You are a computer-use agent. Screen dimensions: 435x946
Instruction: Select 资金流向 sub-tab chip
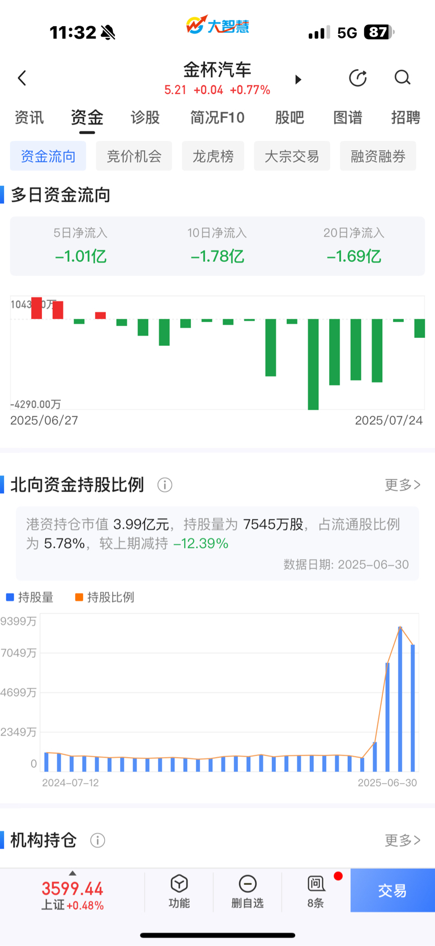pyautogui.click(x=48, y=156)
